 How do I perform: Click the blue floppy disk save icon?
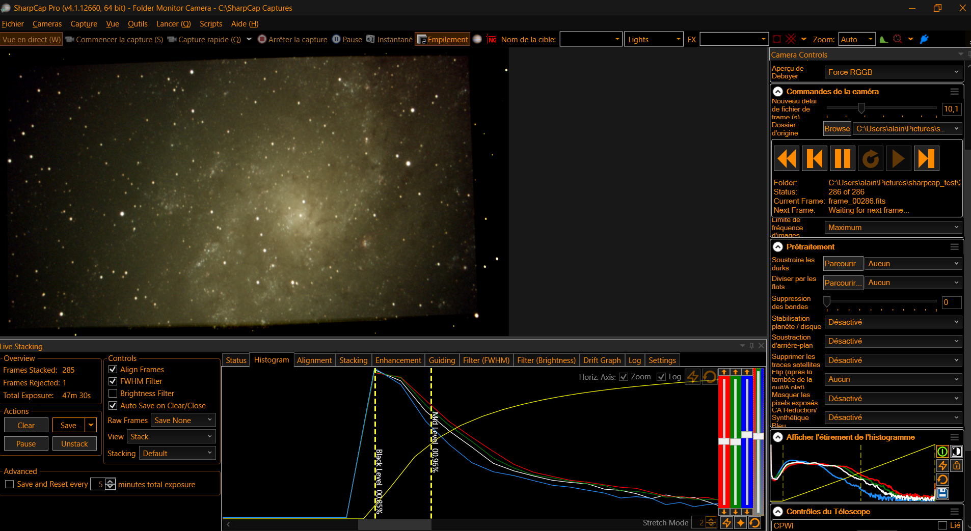point(942,493)
